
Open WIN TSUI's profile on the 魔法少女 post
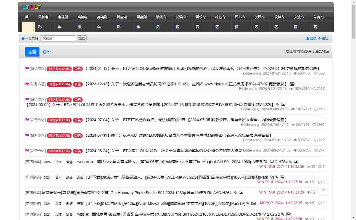[267, 166]
